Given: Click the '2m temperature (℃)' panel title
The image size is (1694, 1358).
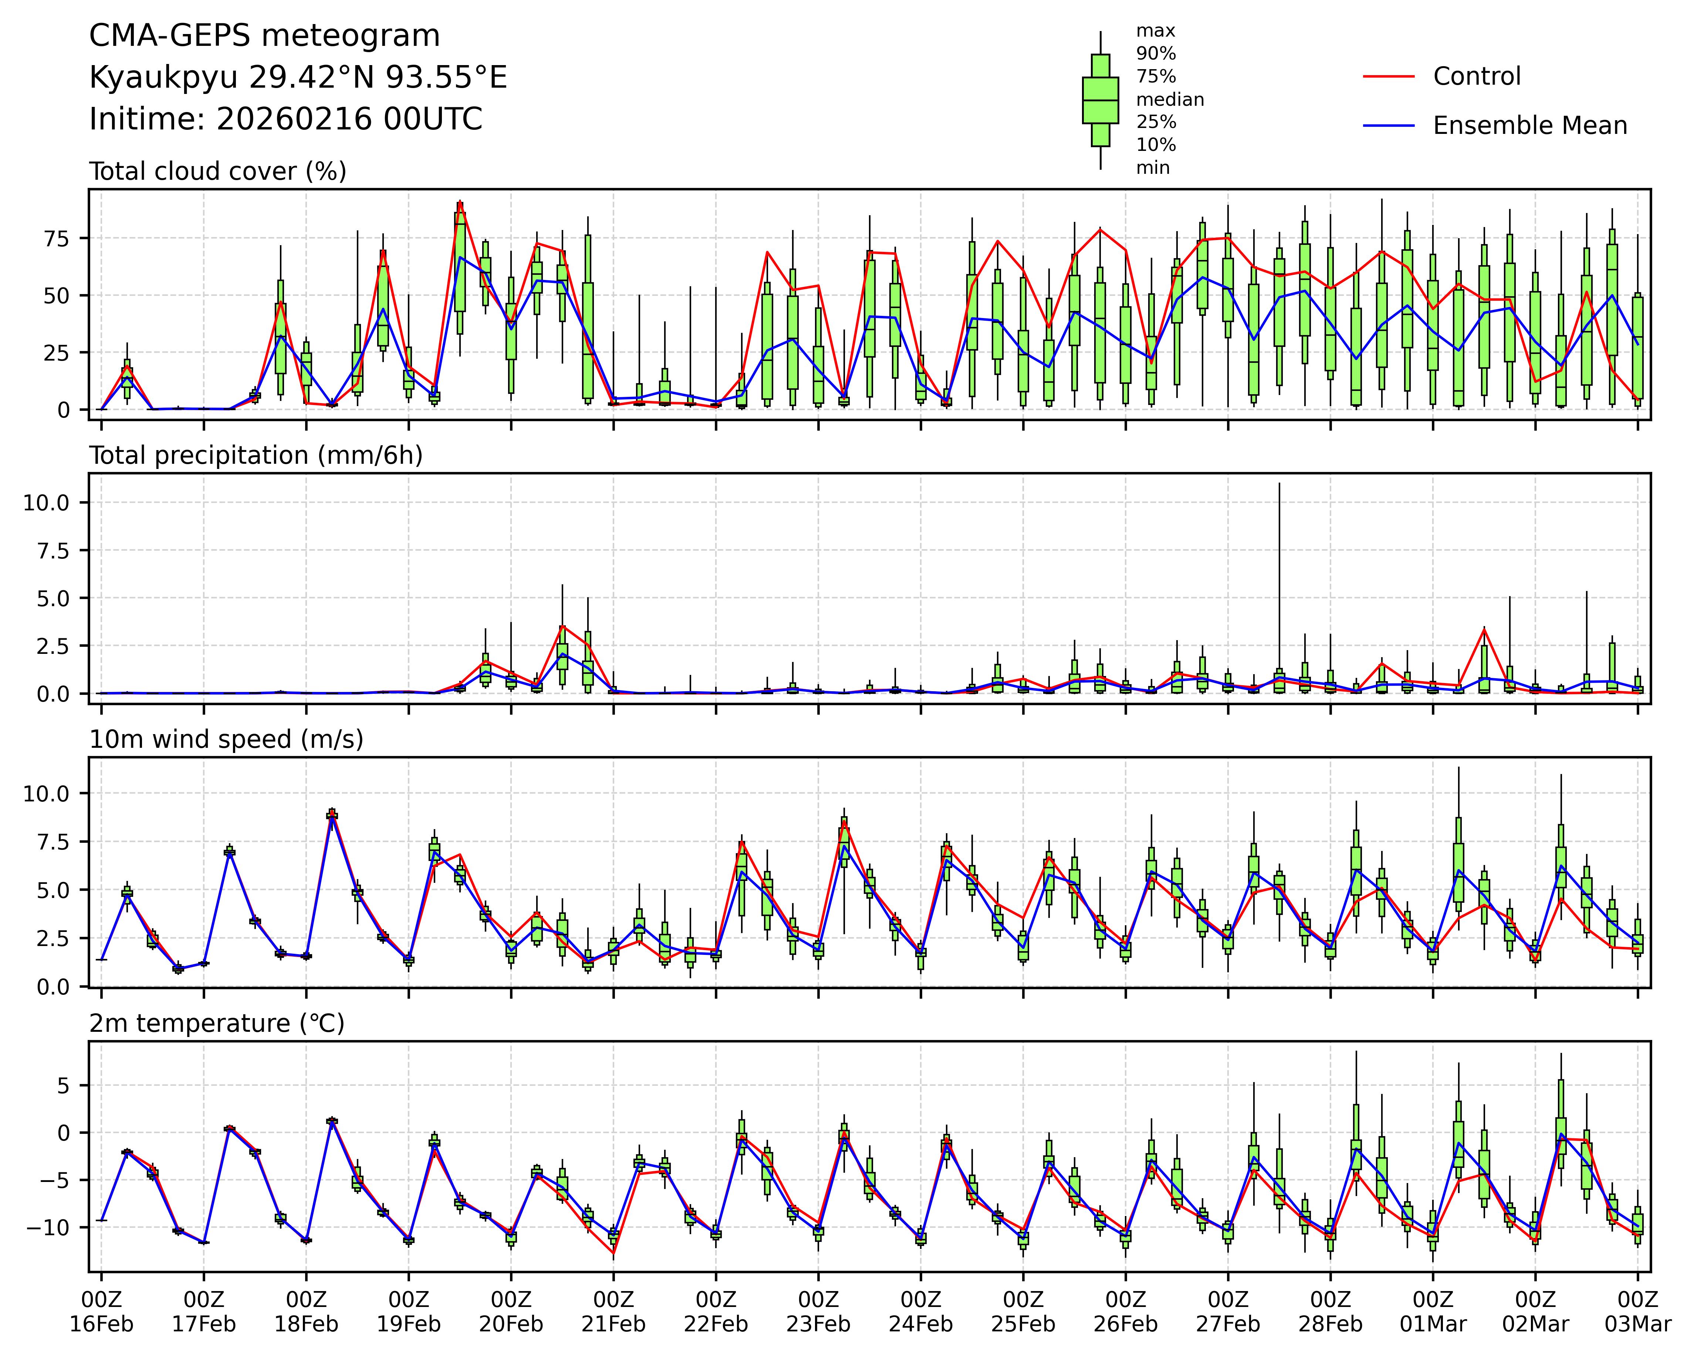Looking at the screenshot, I should point(217,1023).
